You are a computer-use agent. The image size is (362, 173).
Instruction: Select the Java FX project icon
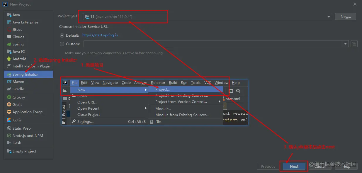(x=9, y=52)
